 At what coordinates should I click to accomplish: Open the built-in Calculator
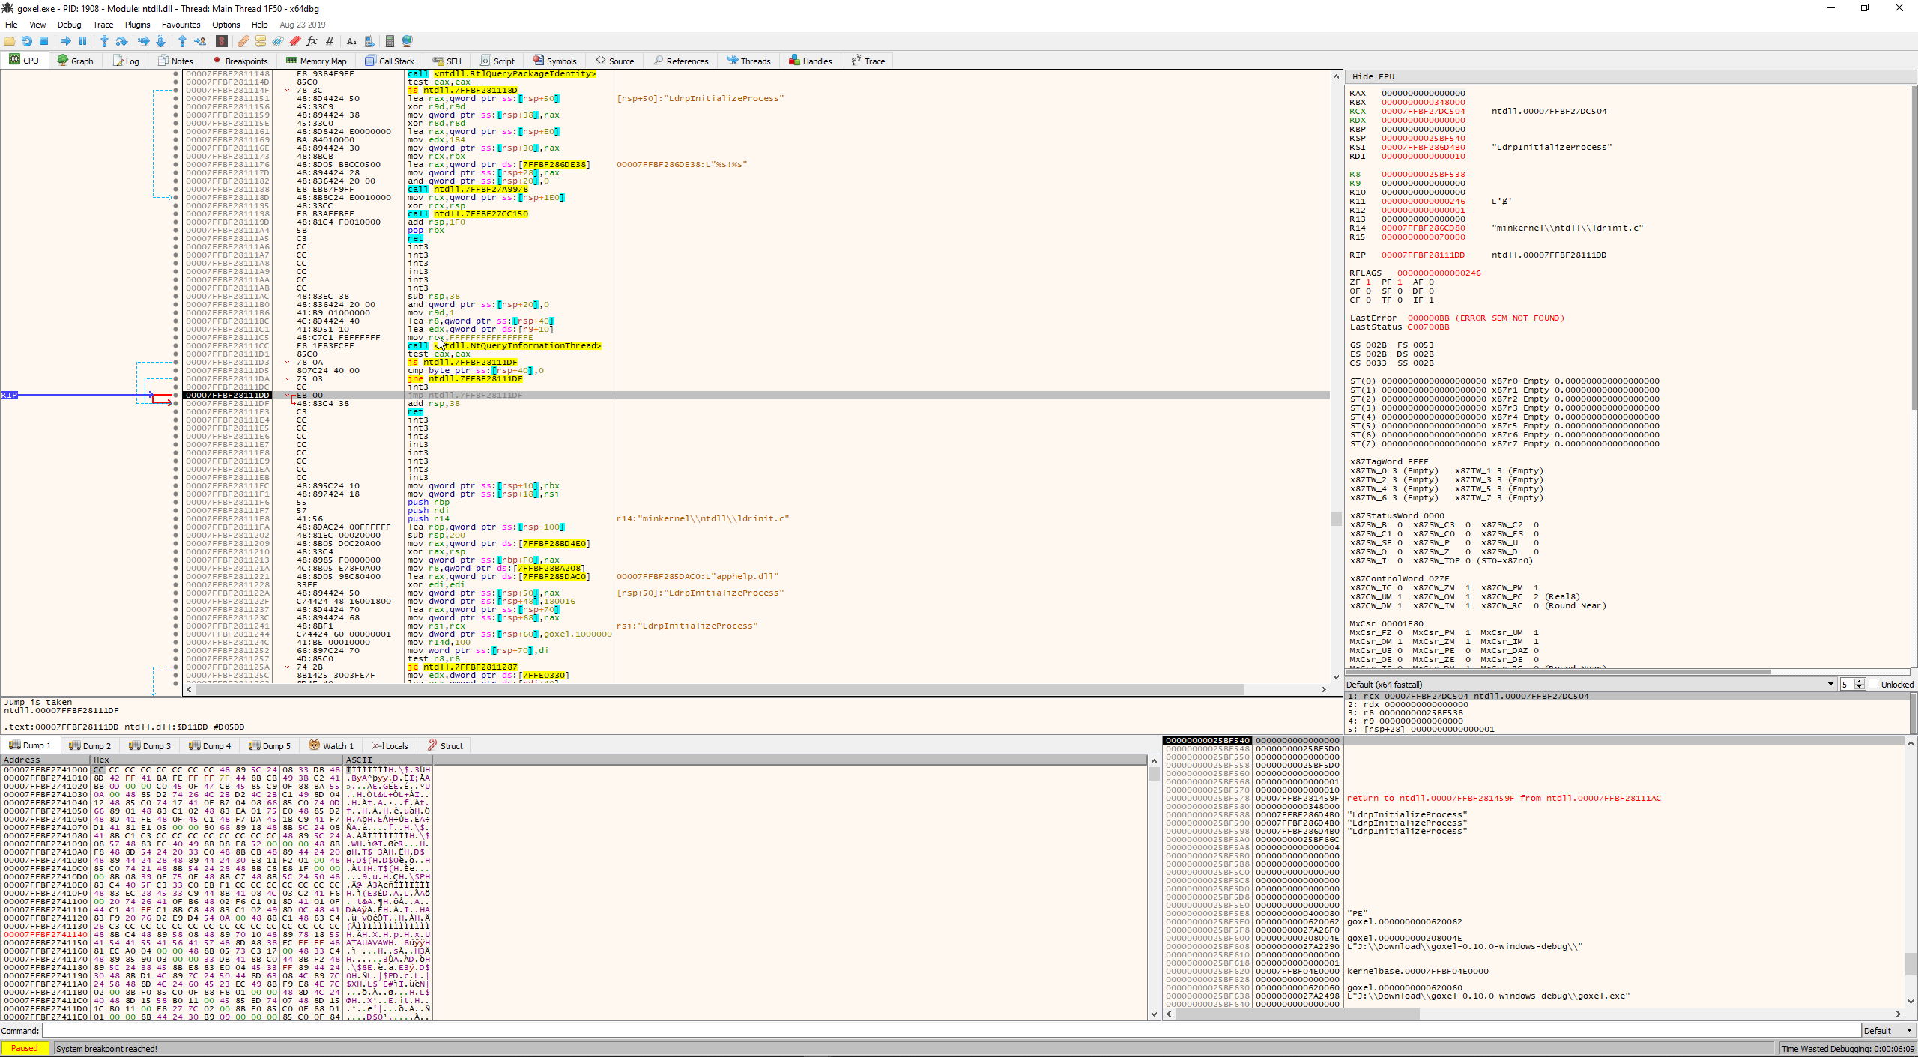pyautogui.click(x=390, y=41)
